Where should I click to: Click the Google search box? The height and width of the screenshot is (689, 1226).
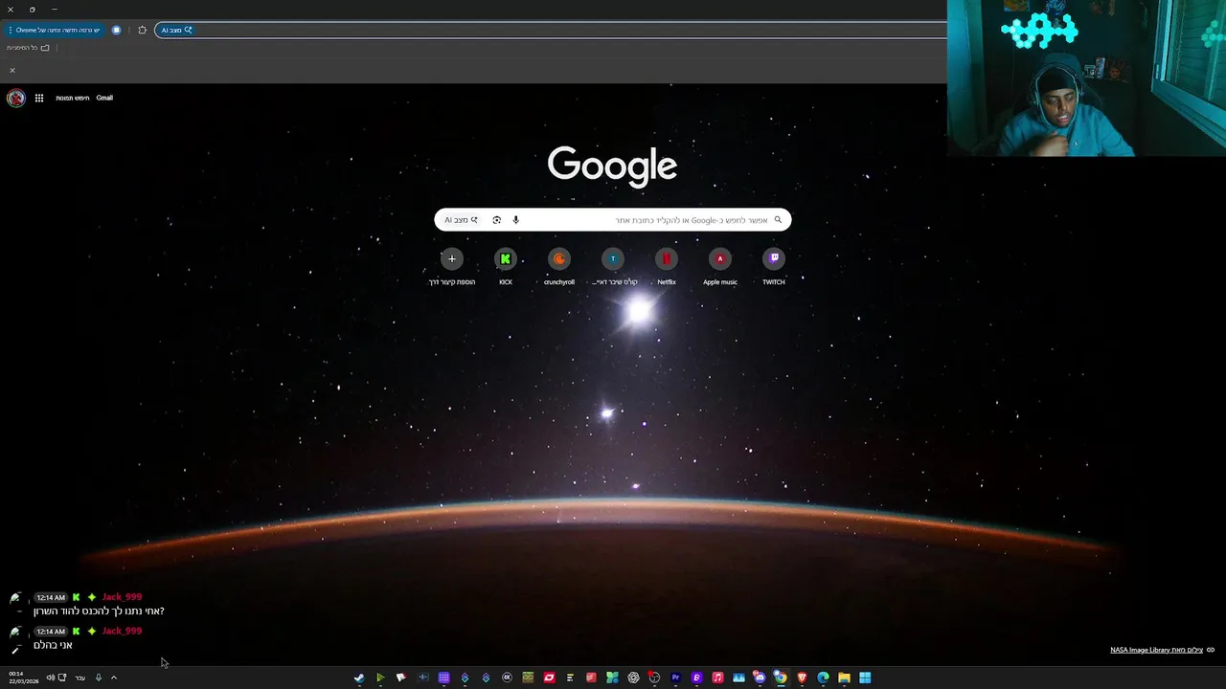pos(613,220)
